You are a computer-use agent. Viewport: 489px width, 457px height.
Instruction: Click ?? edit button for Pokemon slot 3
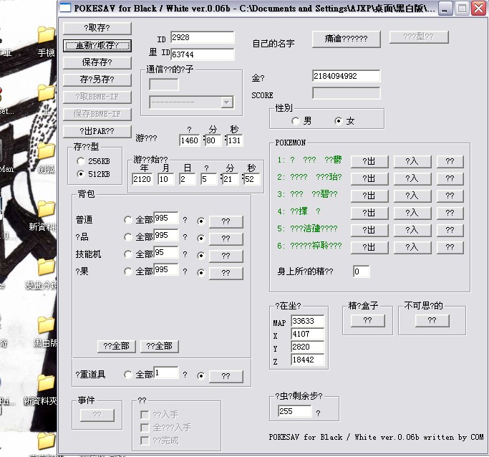450,196
